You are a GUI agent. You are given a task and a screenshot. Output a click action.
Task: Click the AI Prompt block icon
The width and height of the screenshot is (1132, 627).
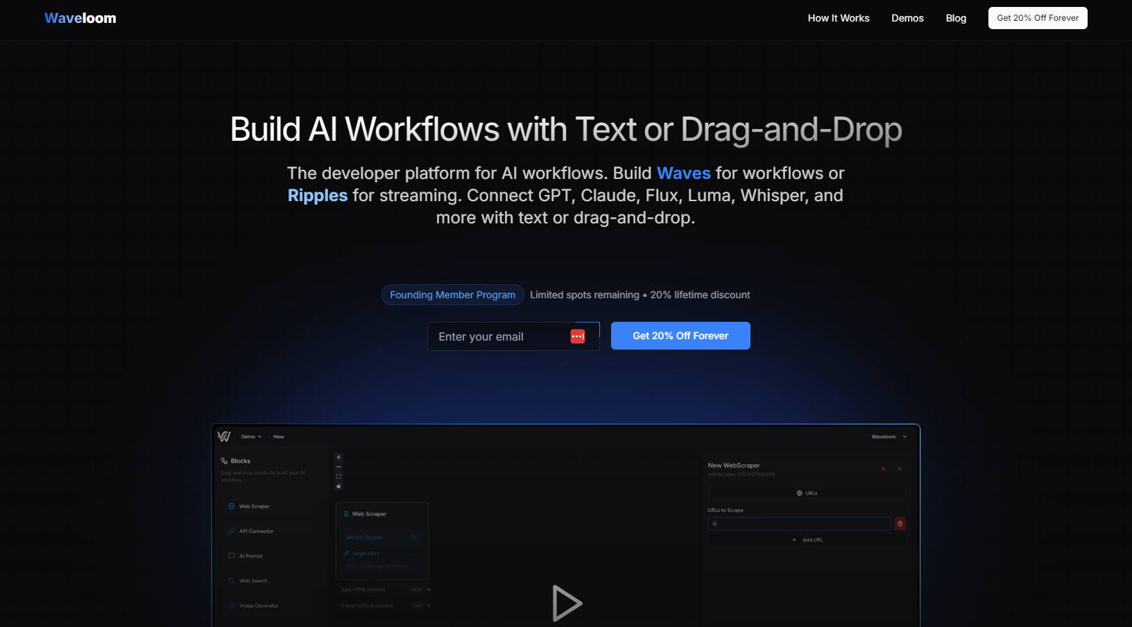pyautogui.click(x=232, y=556)
